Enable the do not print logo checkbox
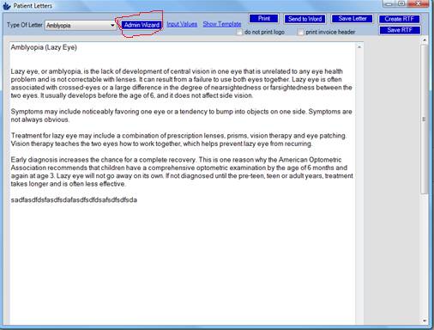 click(x=239, y=32)
